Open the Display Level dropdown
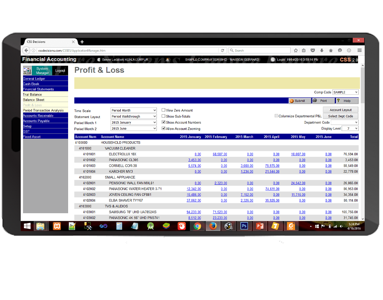383x300 pixels. pyautogui.click(x=350, y=129)
